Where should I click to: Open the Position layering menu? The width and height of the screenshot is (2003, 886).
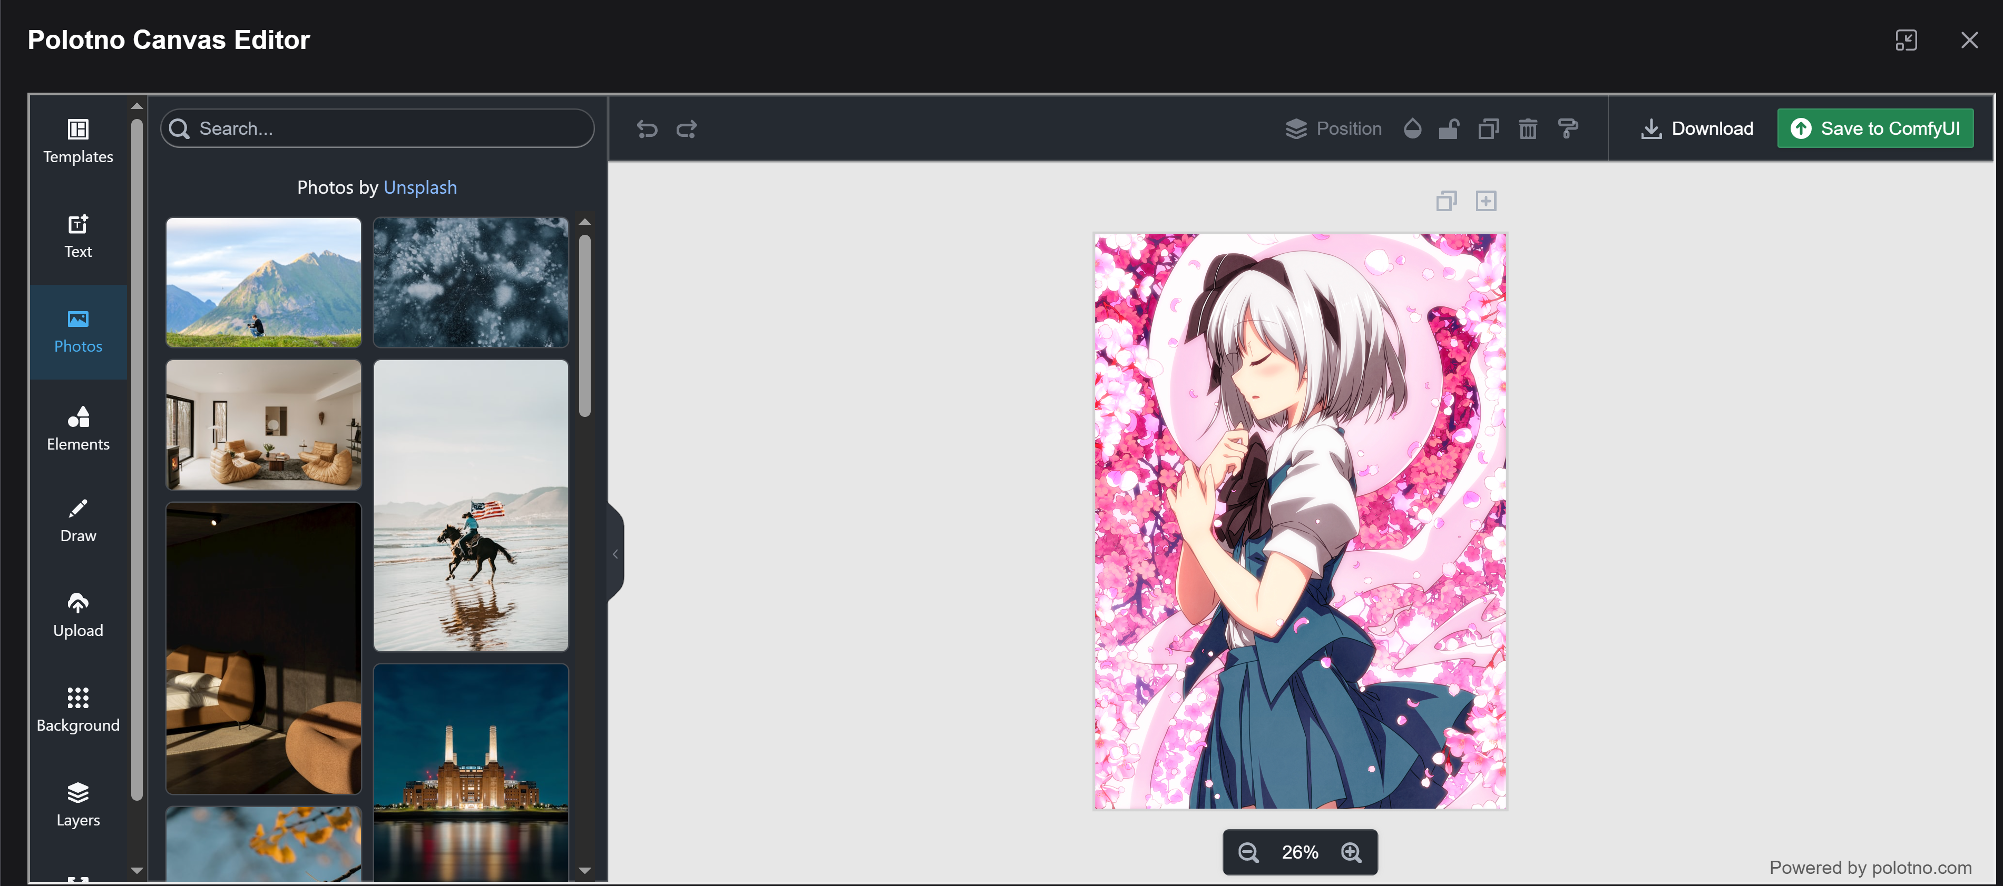(x=1334, y=129)
